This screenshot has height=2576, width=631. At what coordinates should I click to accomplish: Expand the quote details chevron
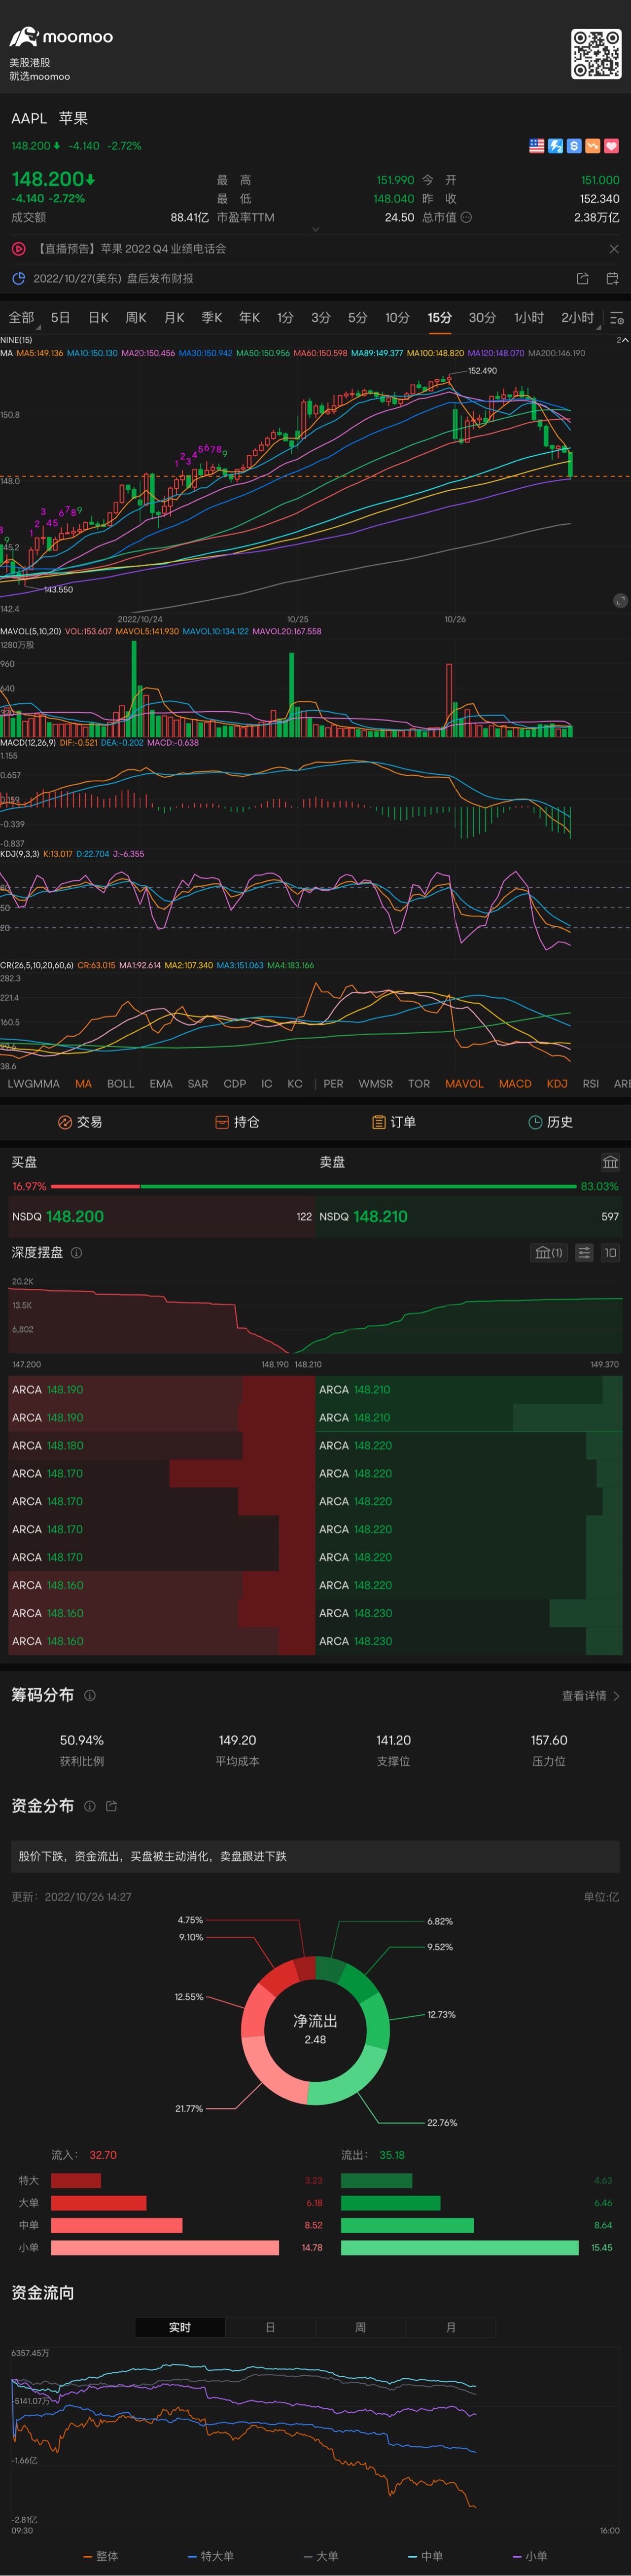[316, 229]
